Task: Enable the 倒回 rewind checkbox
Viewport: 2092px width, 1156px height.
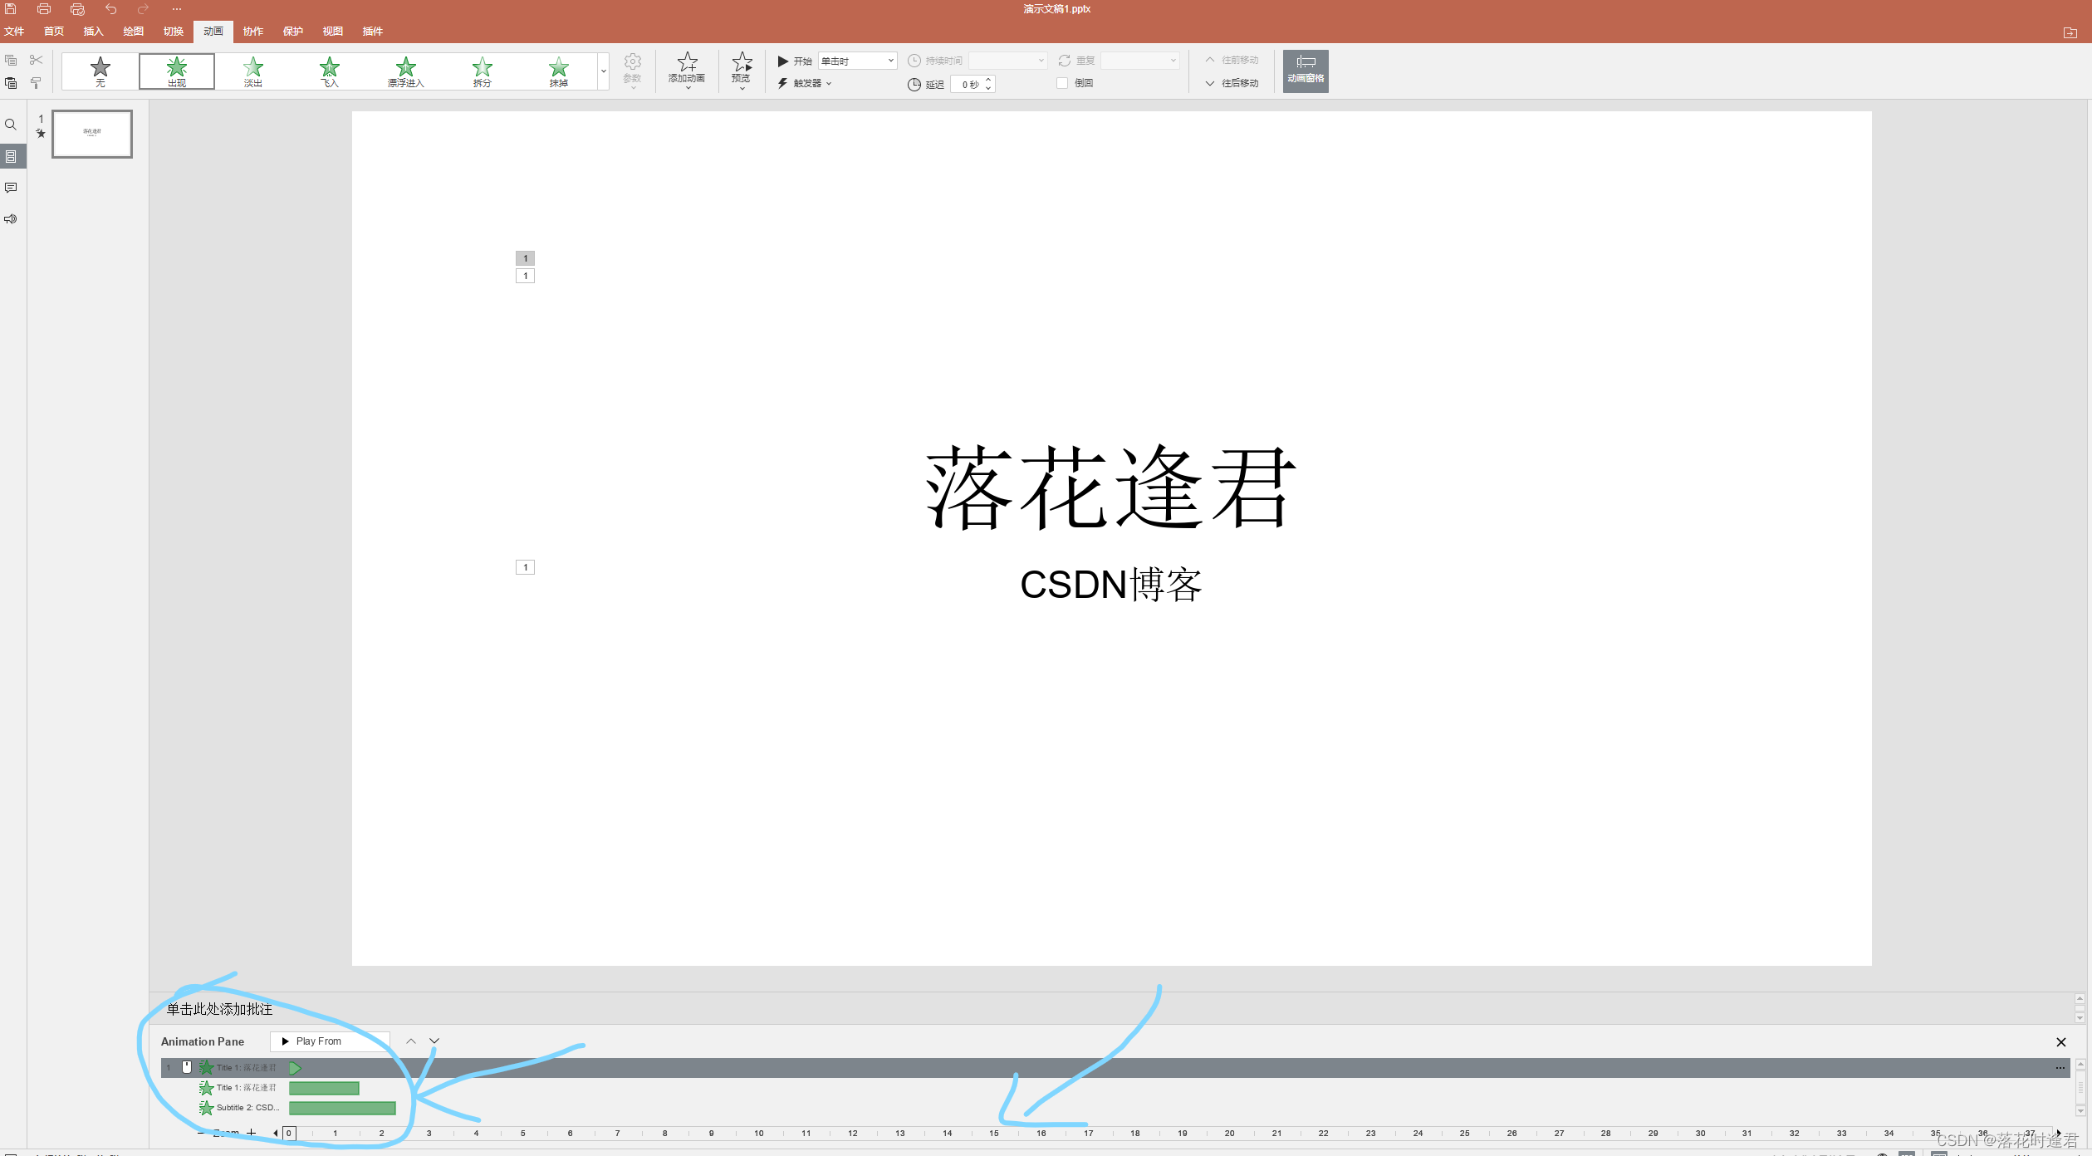Action: pos(1062,83)
